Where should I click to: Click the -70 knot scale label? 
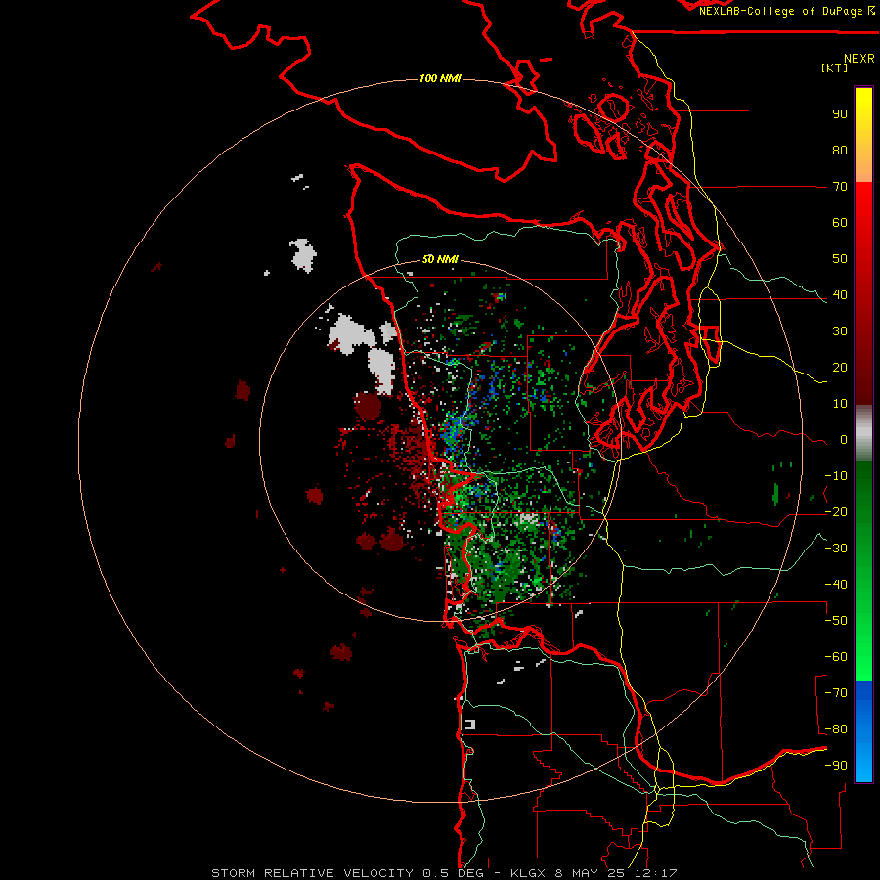click(x=836, y=693)
